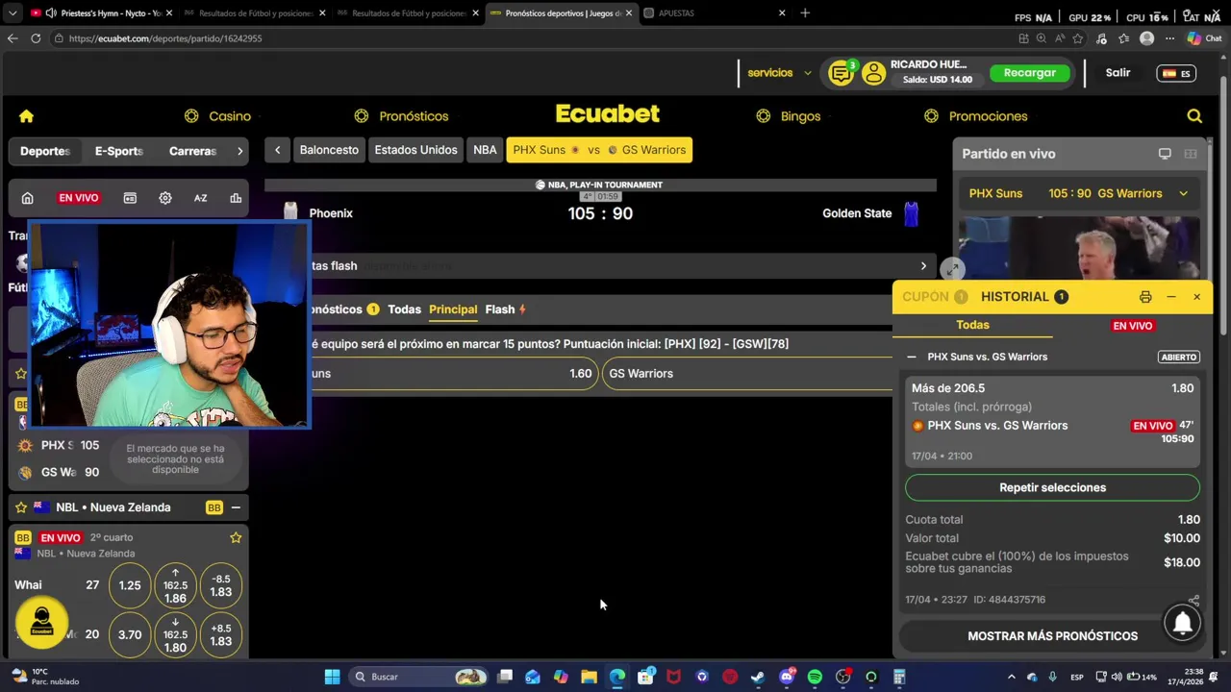Select the Whai 1.25 odds
Viewport: 1231px width, 692px height.
130,585
